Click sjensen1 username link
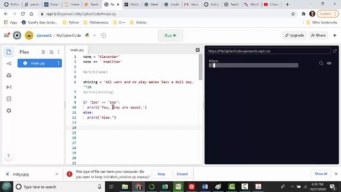 pyautogui.click(x=44, y=35)
